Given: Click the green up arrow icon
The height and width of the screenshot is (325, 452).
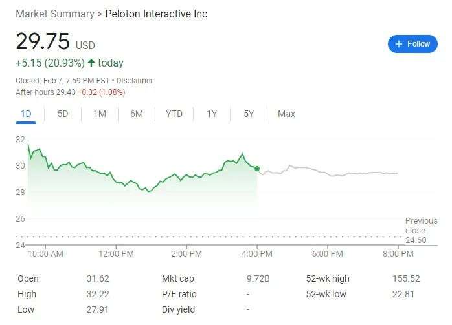Looking at the screenshot, I should click(91, 63).
